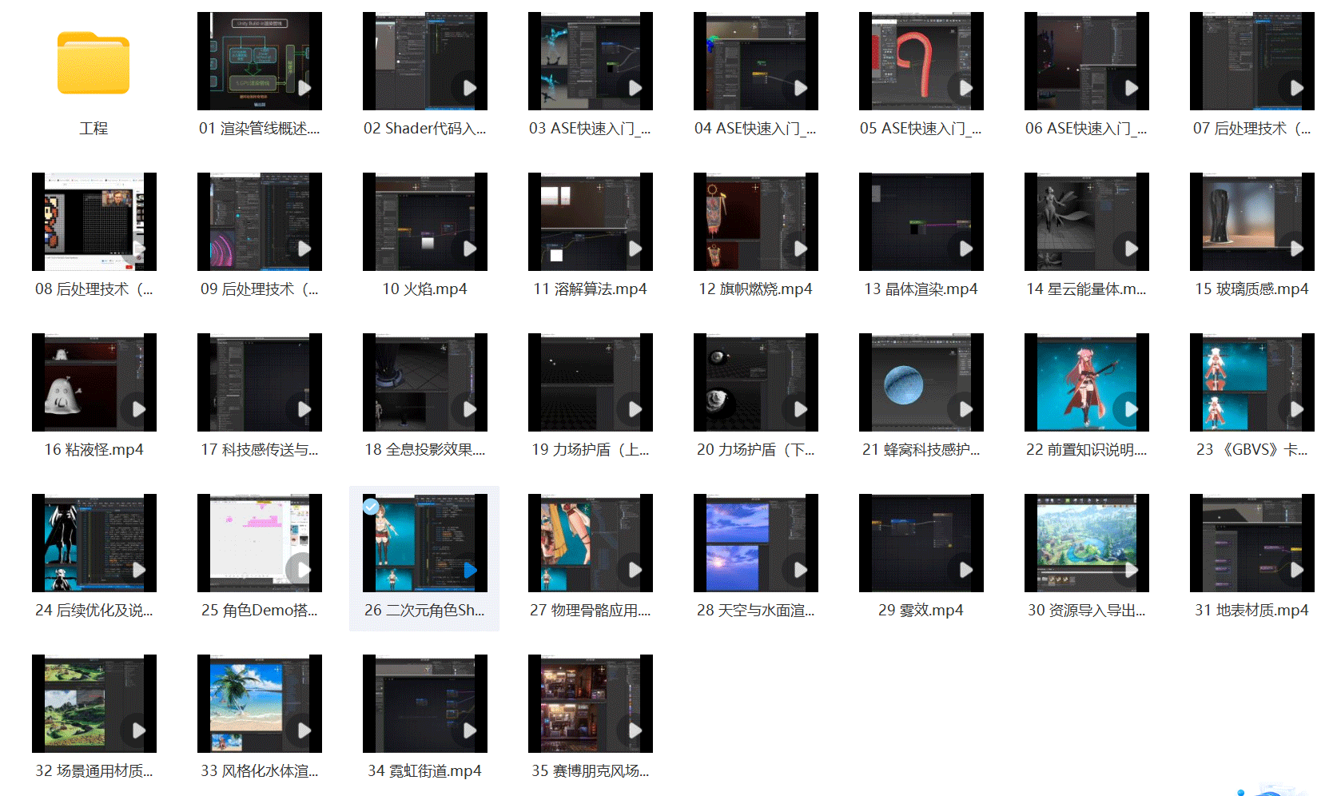The width and height of the screenshot is (1341, 796).
Task: Open the 21 蜂窝科技感护 sphere thumbnail
Action: point(921,383)
